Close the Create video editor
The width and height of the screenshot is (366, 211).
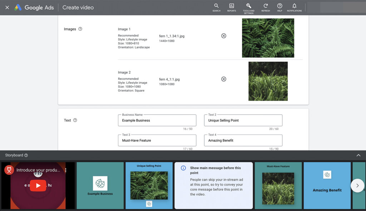click(7, 7)
